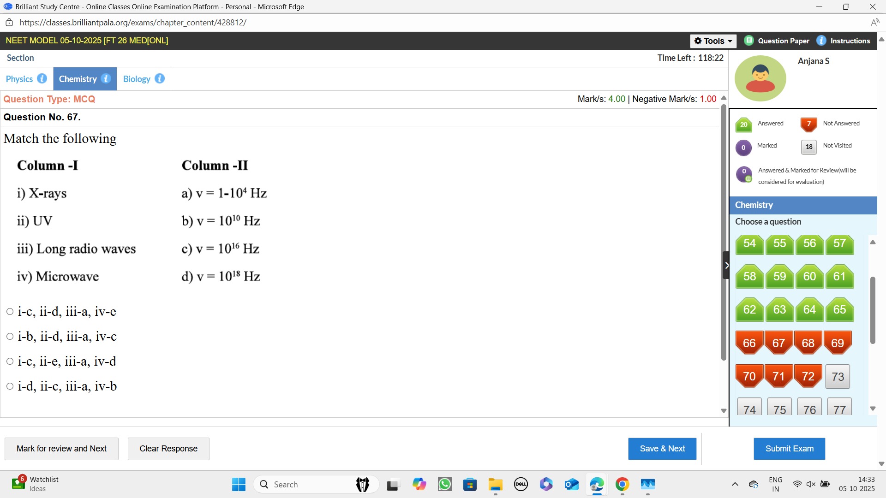Jump to question 73 in palette
Screen dimensions: 886x498
point(838,377)
